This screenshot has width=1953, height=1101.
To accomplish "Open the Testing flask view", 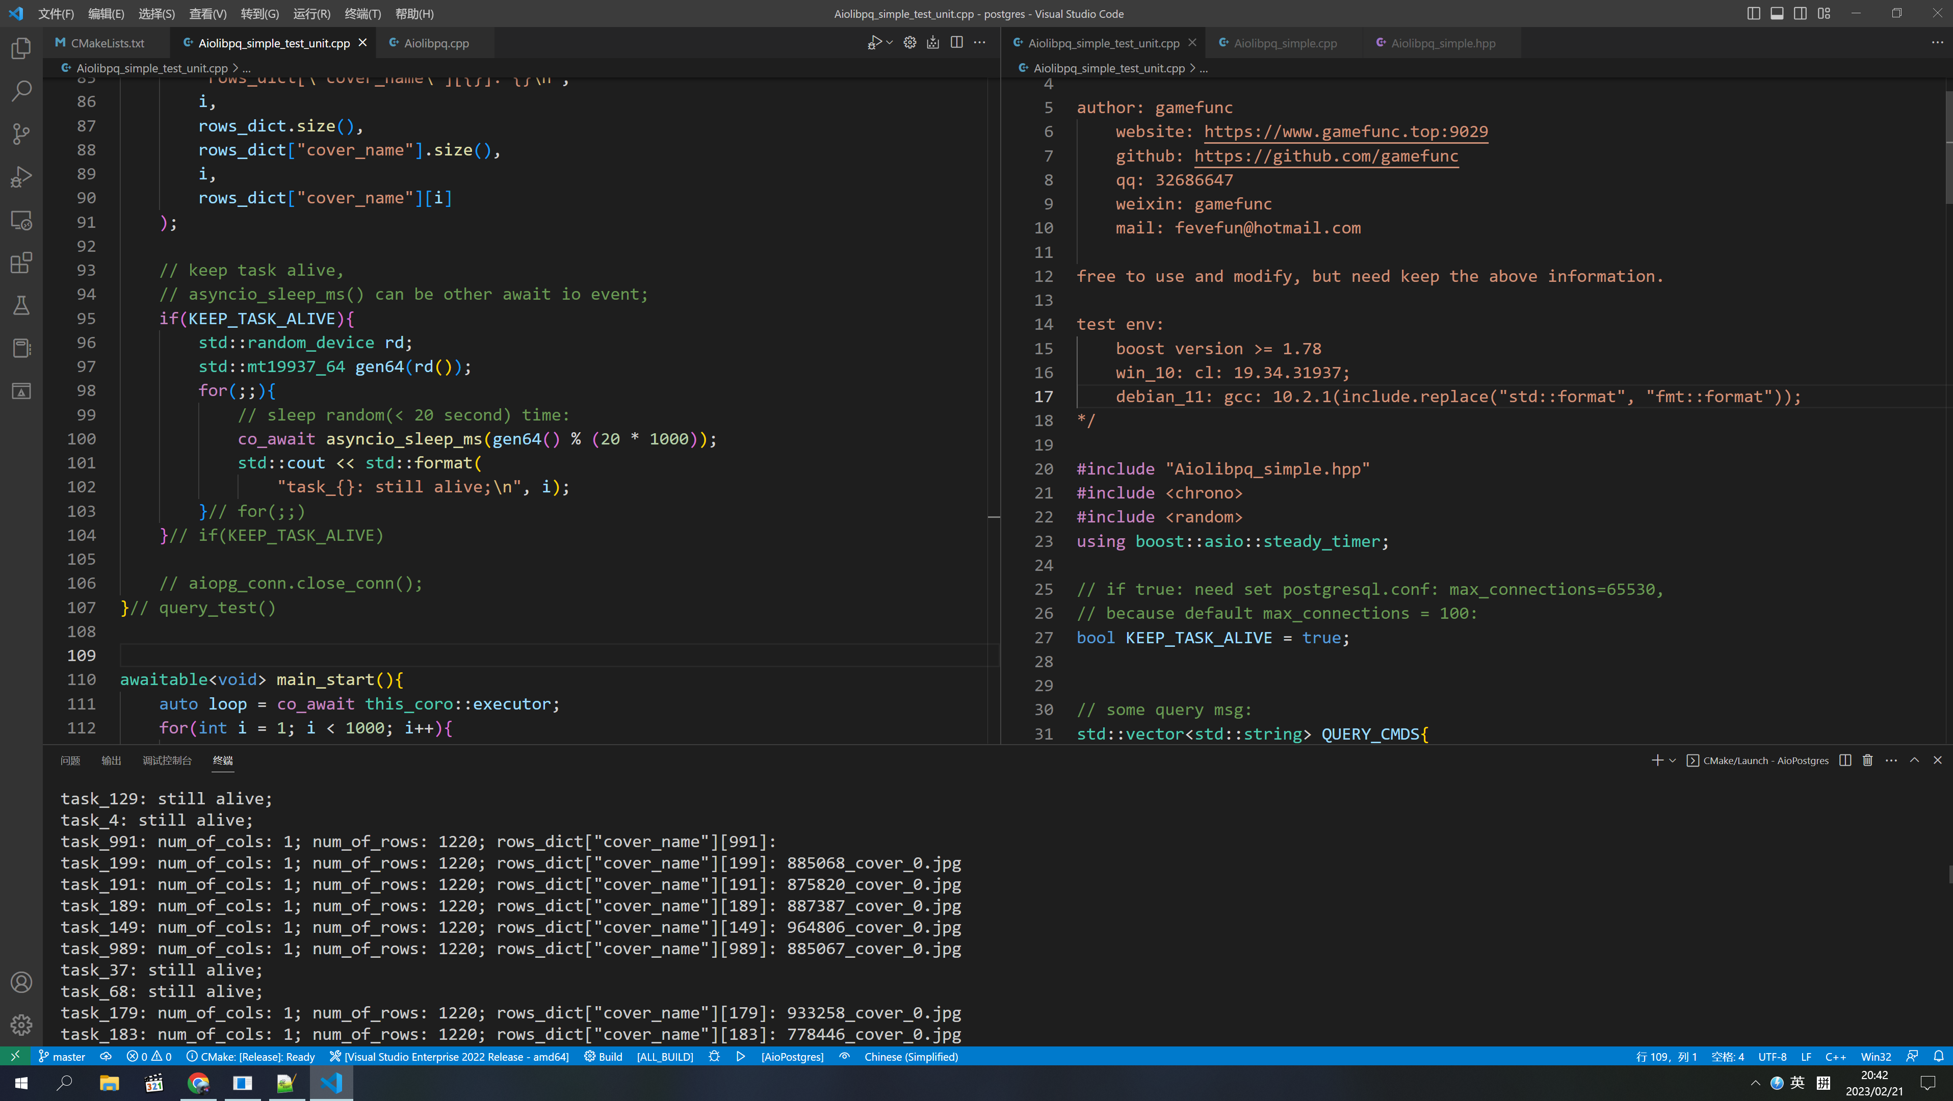I will (21, 306).
